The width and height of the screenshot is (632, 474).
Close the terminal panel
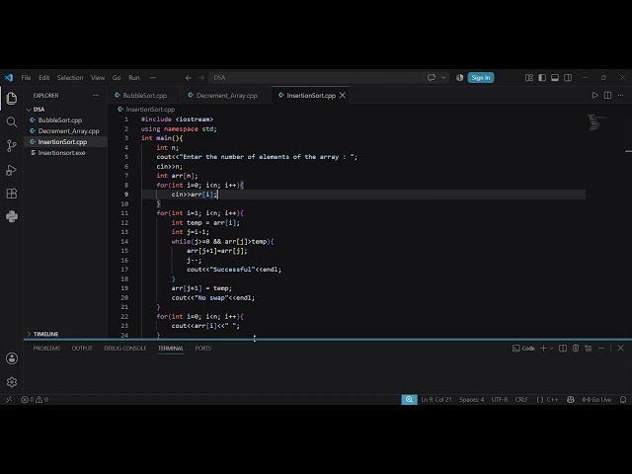coord(621,349)
